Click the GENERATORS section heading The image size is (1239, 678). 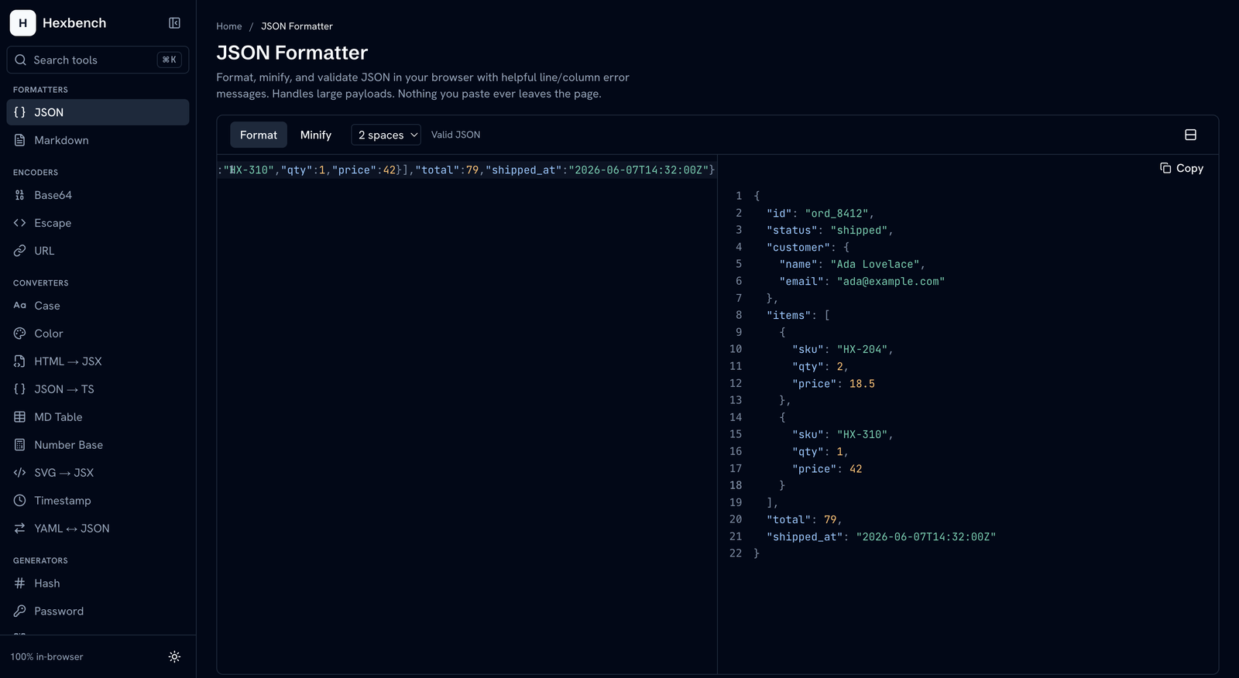click(x=40, y=560)
